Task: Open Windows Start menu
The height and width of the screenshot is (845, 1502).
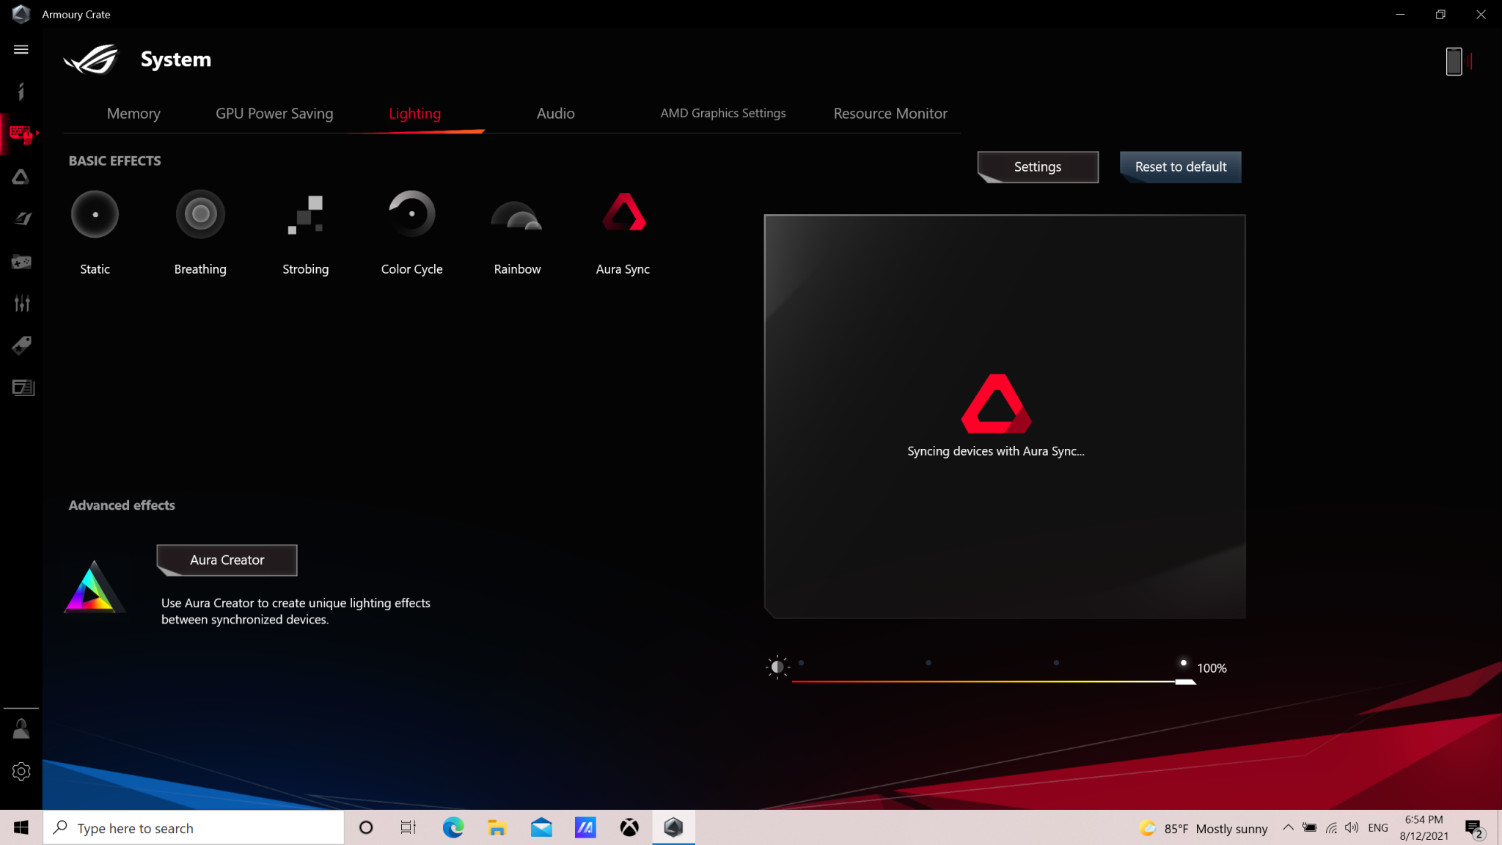Action: click(21, 828)
